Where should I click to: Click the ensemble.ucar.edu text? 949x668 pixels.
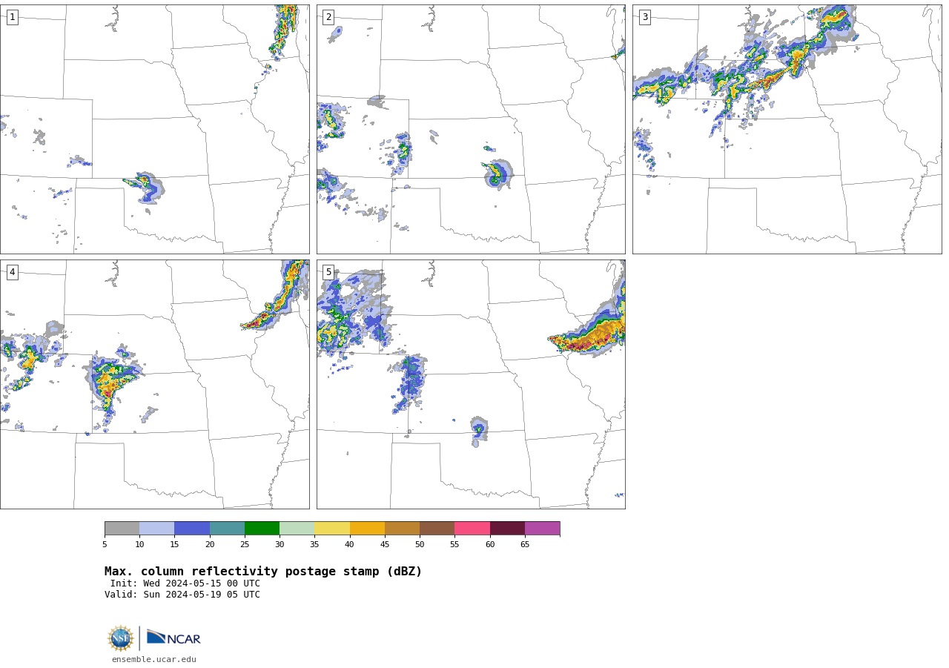pos(154,659)
